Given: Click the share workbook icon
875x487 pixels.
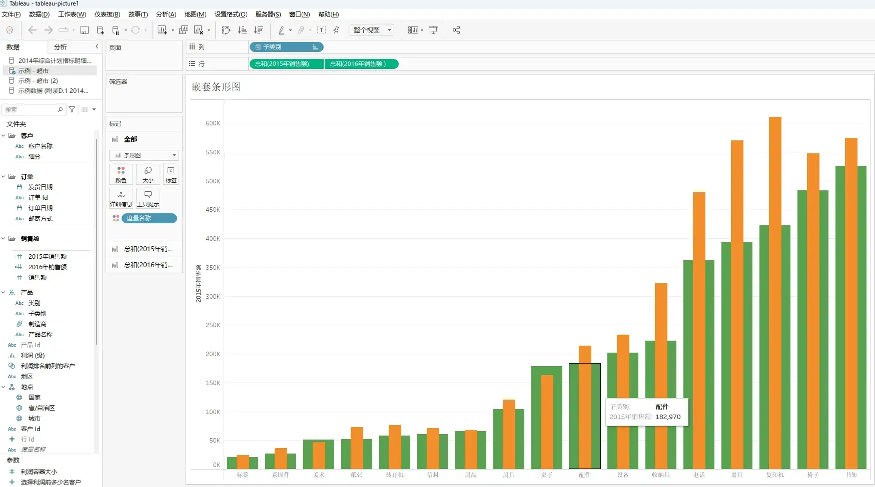Looking at the screenshot, I should [456, 30].
